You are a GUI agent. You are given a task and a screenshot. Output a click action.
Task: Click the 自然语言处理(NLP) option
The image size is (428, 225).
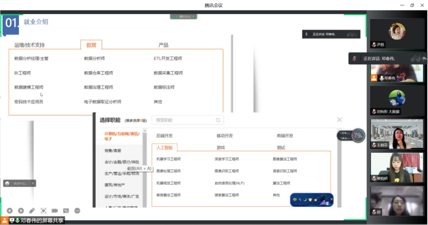click(229, 183)
